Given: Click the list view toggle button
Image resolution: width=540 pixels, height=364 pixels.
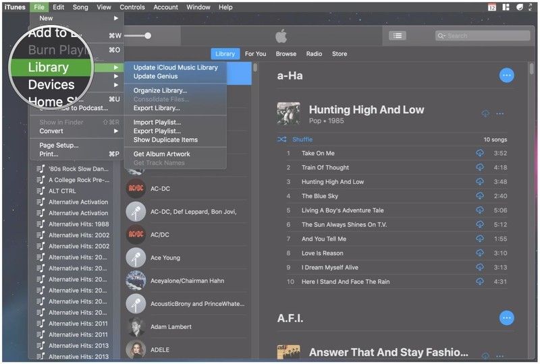Looking at the screenshot, I should [x=398, y=36].
